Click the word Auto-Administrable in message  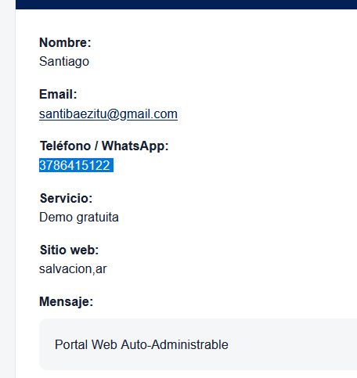tap(175, 344)
